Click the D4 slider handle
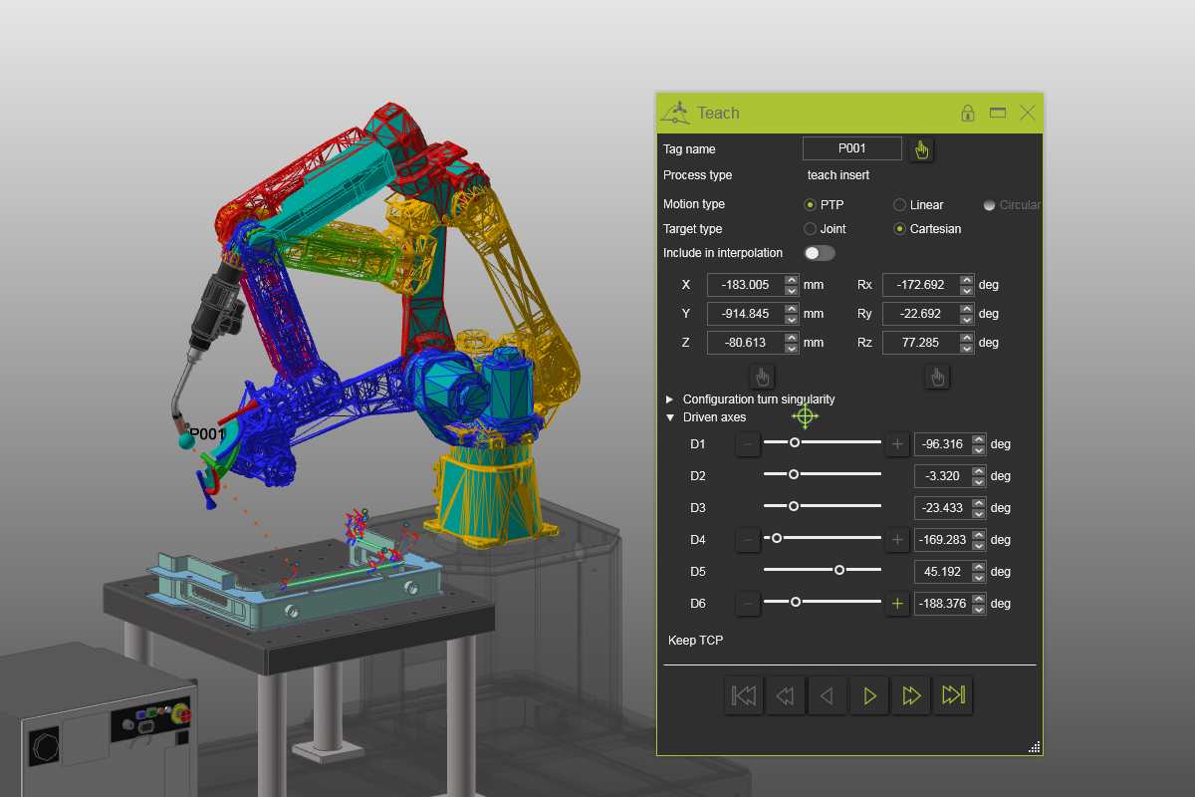Viewport: 1195px width, 797px height. click(x=777, y=538)
